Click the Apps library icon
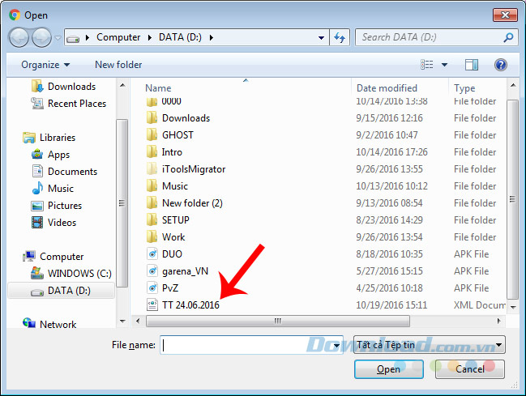Image resolution: width=526 pixels, height=396 pixels. pyautogui.click(x=37, y=155)
